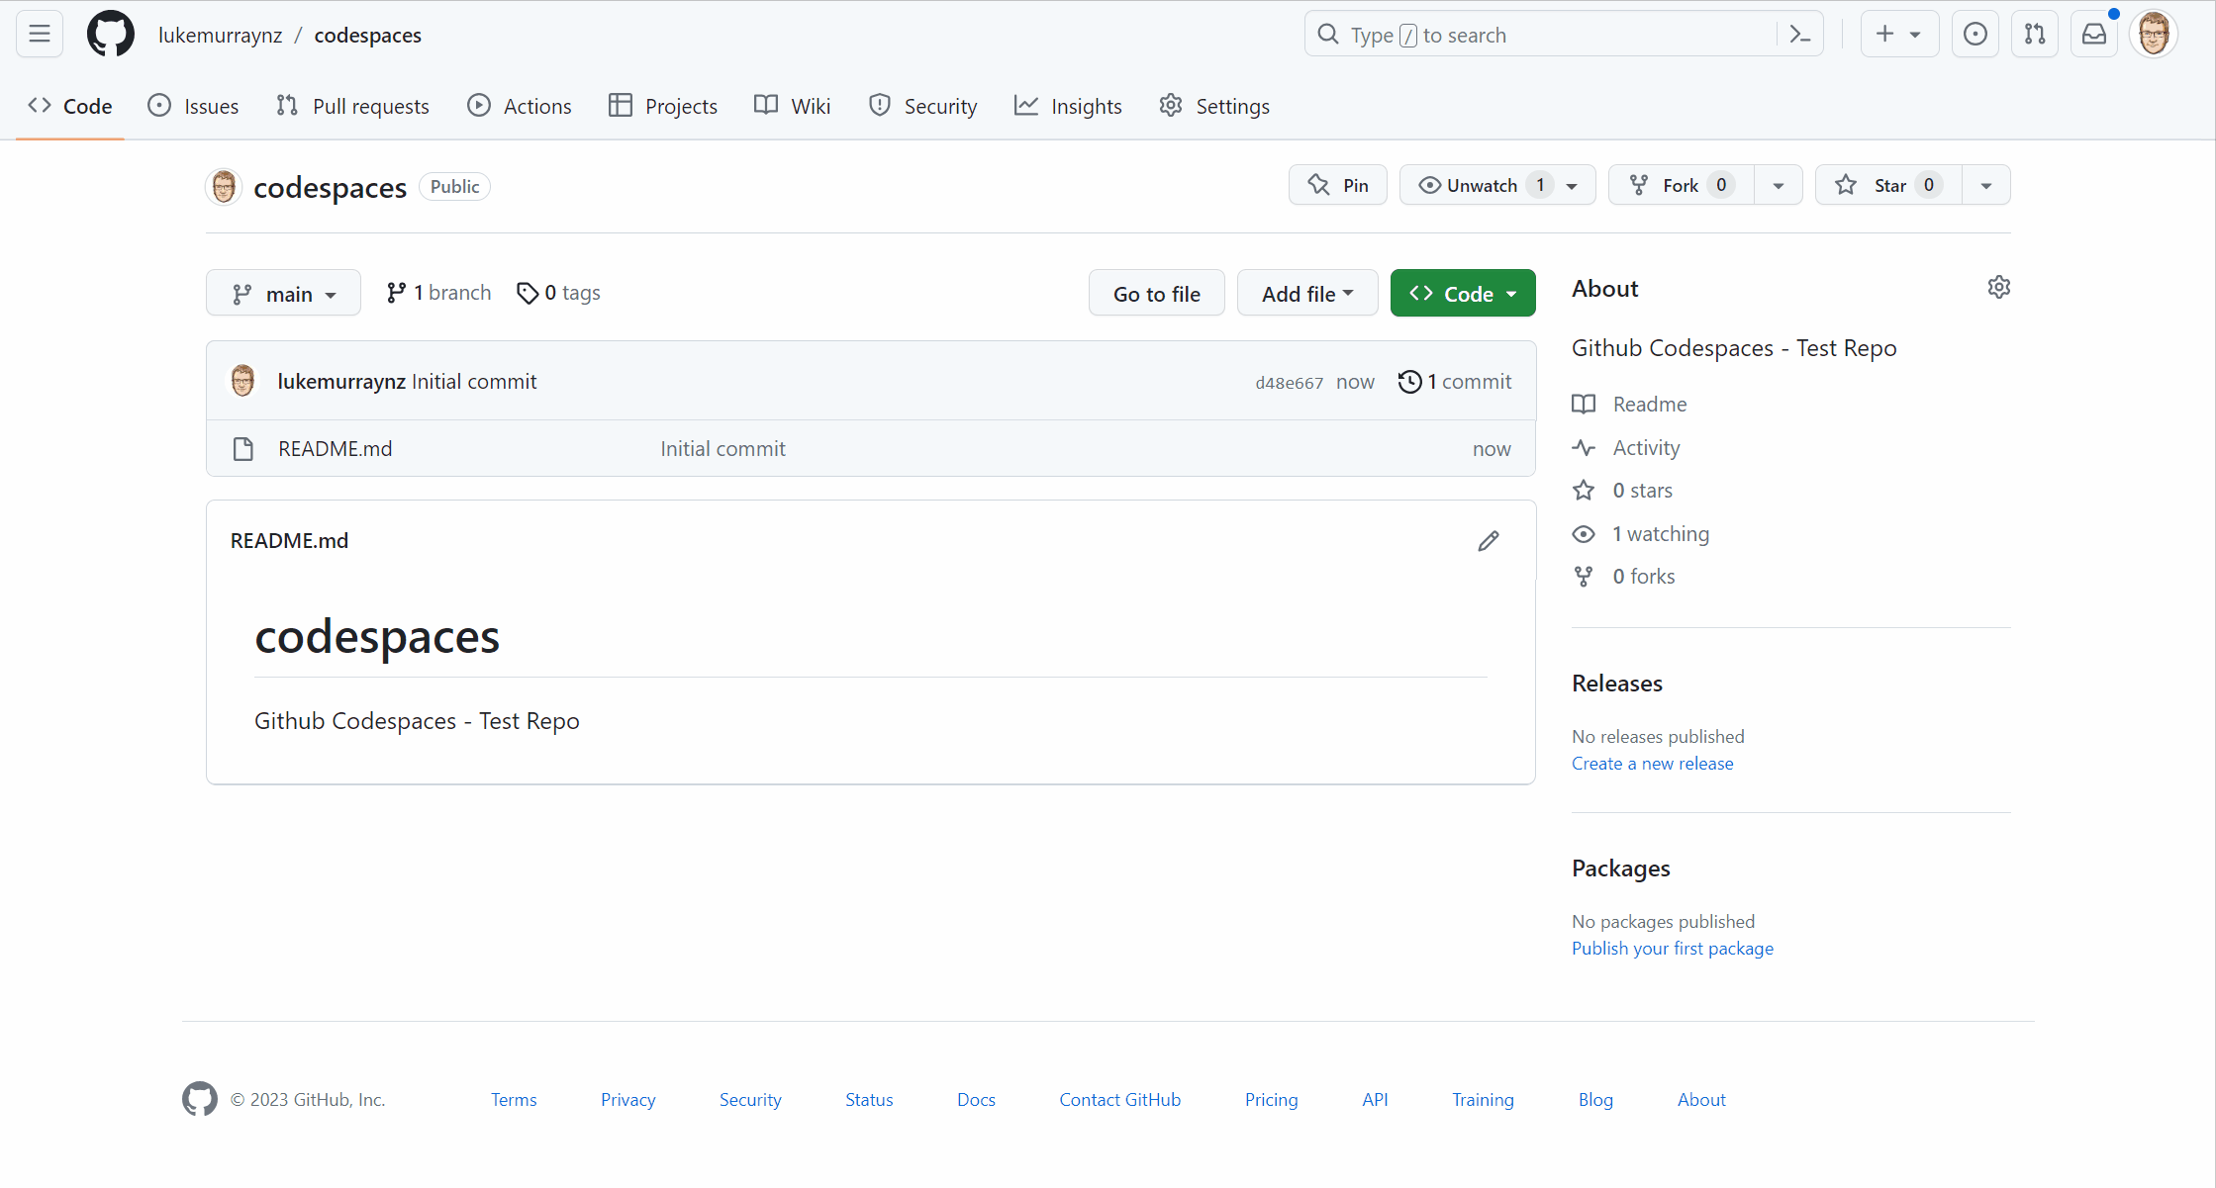Open the Docs footer link
The width and height of the screenshot is (2216, 1188).
click(976, 1100)
